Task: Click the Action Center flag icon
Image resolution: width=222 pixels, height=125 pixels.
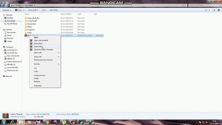Action: 200,122
